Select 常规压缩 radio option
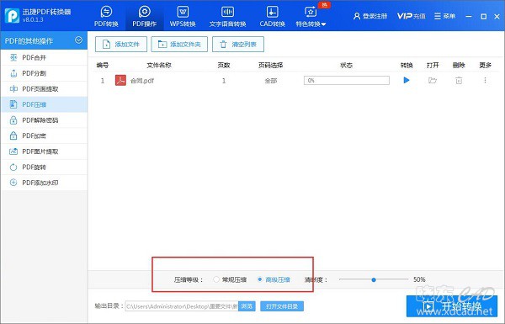 pyautogui.click(x=230, y=279)
